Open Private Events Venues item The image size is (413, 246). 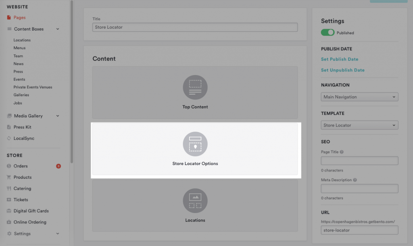pos(33,87)
